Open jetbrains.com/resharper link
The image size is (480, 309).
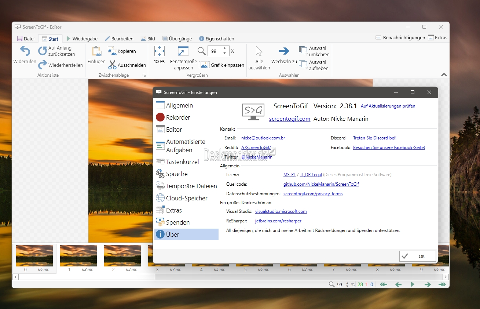(278, 221)
